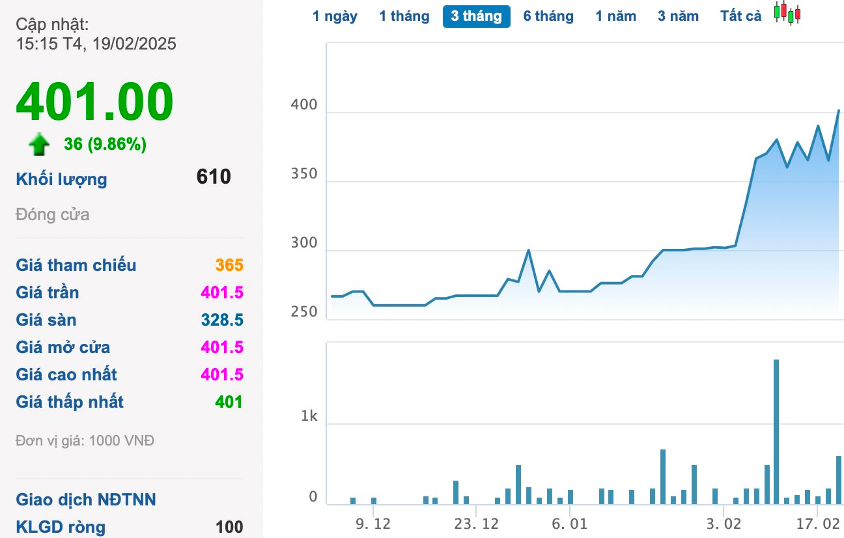Click the Giá trần value 401.5
844x538 pixels.
(x=222, y=292)
